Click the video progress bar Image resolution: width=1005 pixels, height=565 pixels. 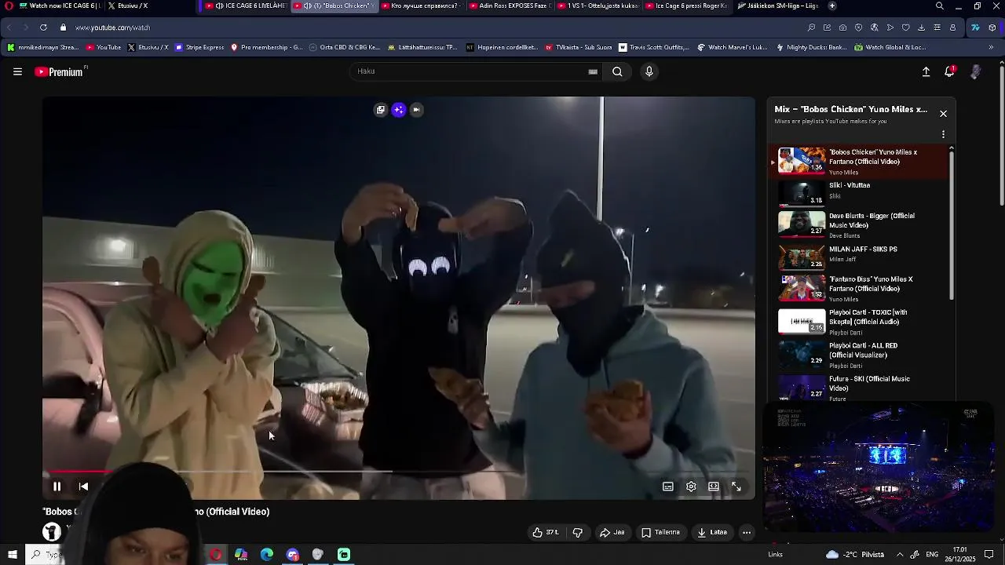pyautogui.click(x=399, y=472)
